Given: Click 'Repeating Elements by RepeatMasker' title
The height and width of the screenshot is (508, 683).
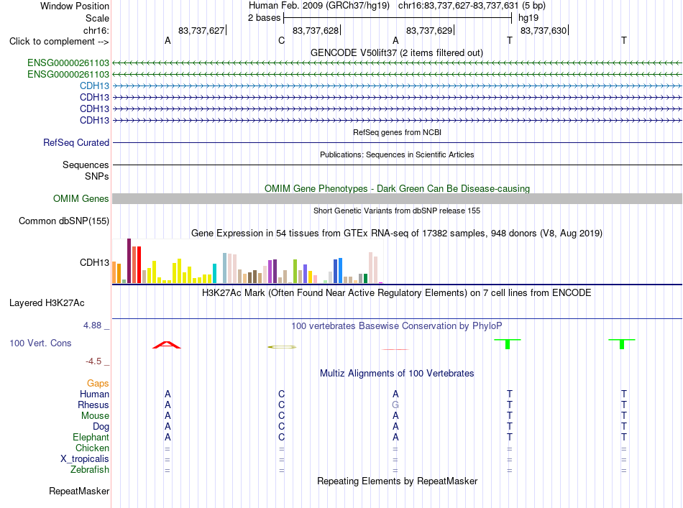Looking at the screenshot, I should 398,481.
